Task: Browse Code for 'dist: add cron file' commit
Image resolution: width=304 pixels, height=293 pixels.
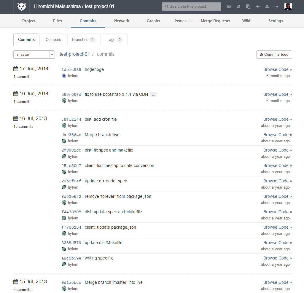Action: point(277,119)
